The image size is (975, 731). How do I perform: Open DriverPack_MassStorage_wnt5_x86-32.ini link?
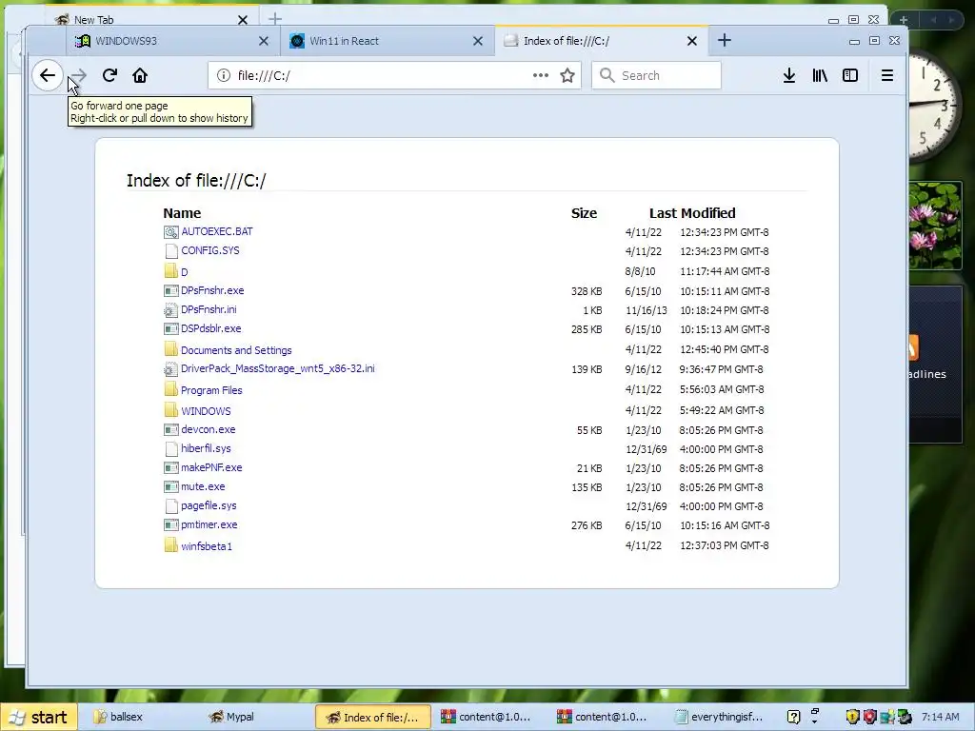277,368
